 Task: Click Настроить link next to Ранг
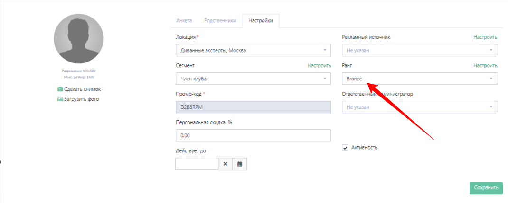[485, 65]
